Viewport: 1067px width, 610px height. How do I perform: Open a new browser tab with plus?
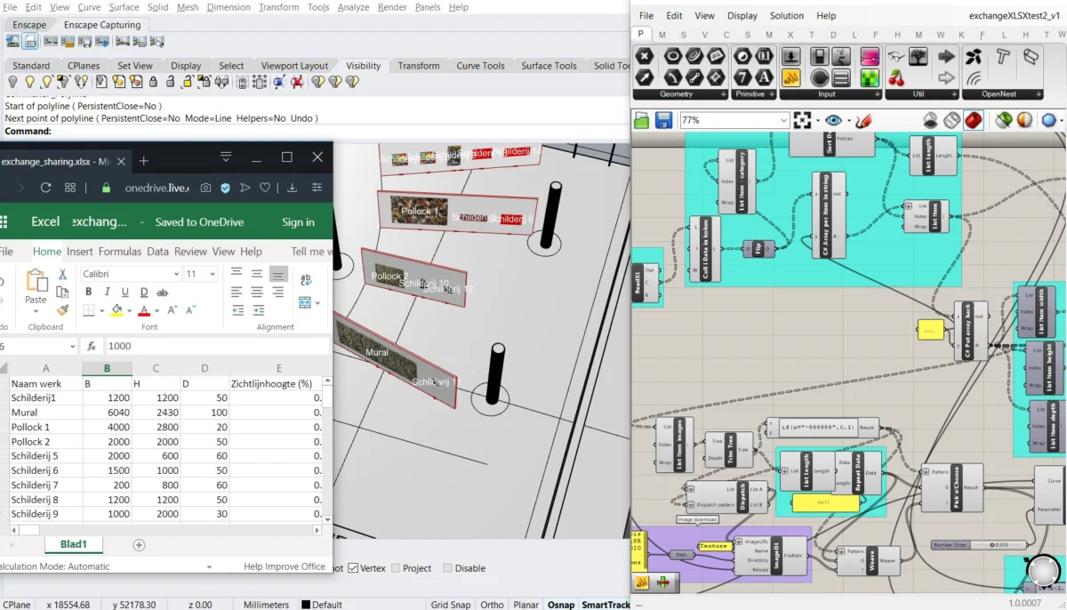tap(143, 161)
